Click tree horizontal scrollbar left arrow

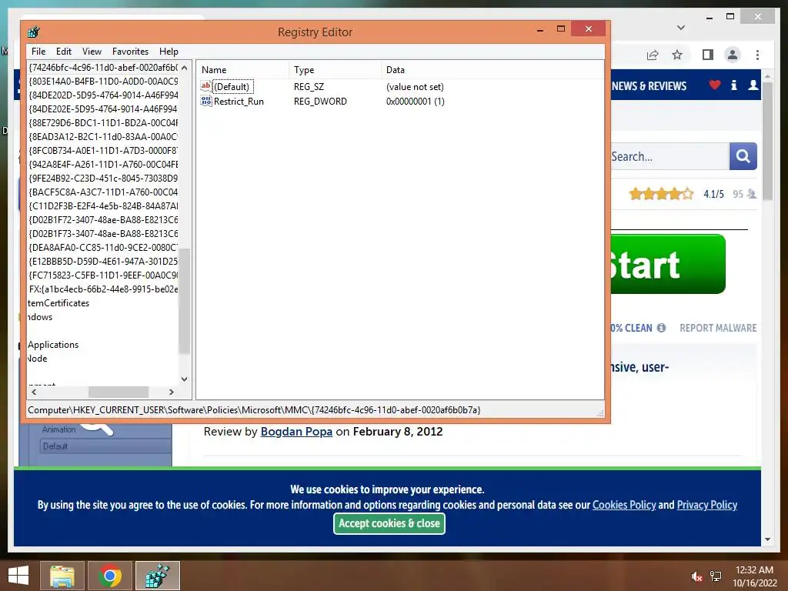pos(34,392)
